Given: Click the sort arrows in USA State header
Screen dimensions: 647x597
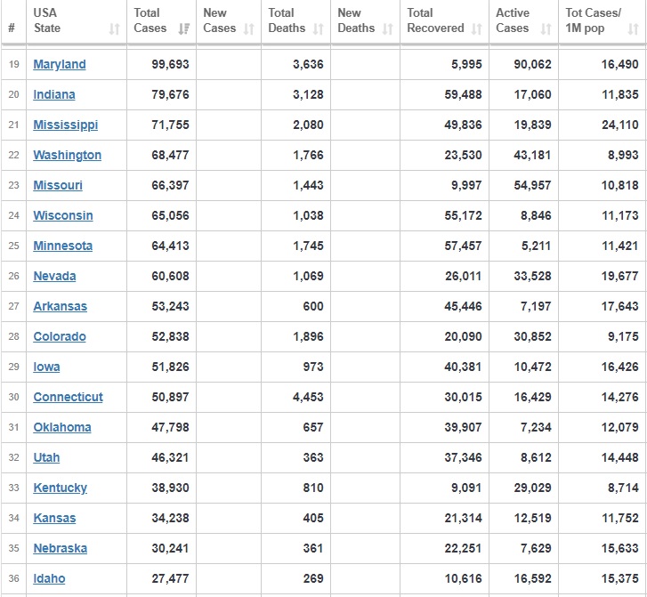Looking at the screenshot, I should [x=114, y=28].
